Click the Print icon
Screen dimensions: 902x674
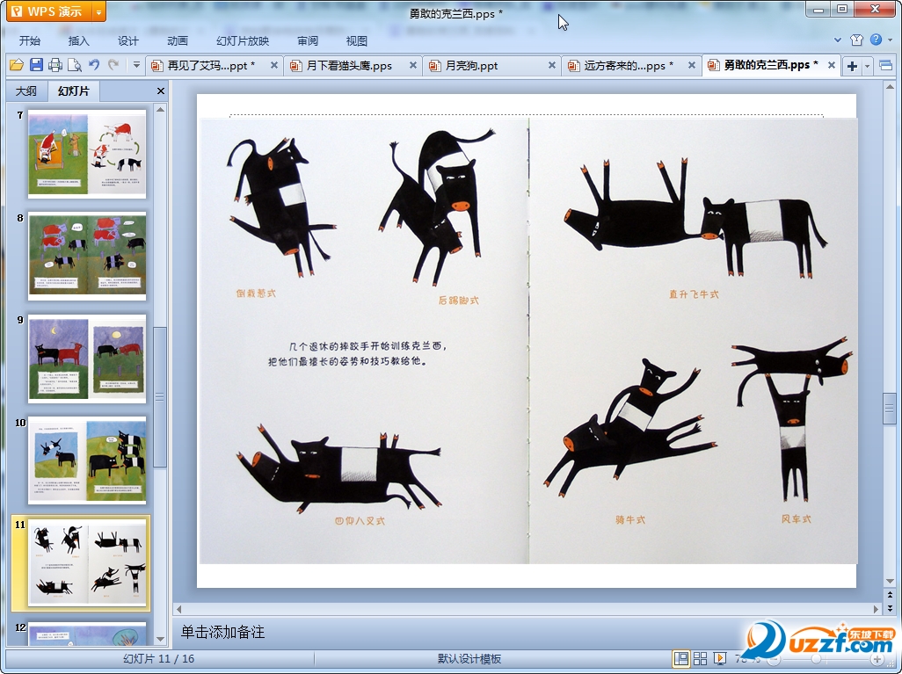click(x=55, y=65)
